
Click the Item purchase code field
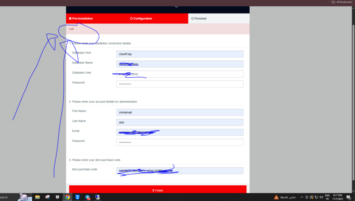(x=180, y=171)
